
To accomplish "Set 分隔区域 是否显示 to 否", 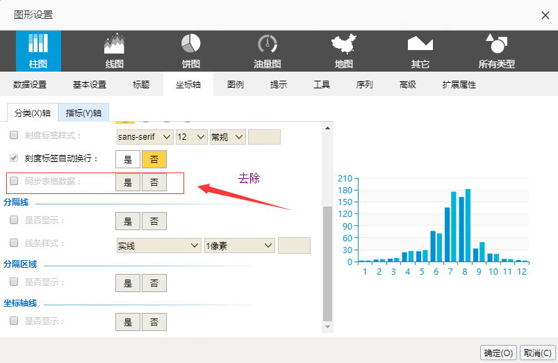I will pos(154,283).
